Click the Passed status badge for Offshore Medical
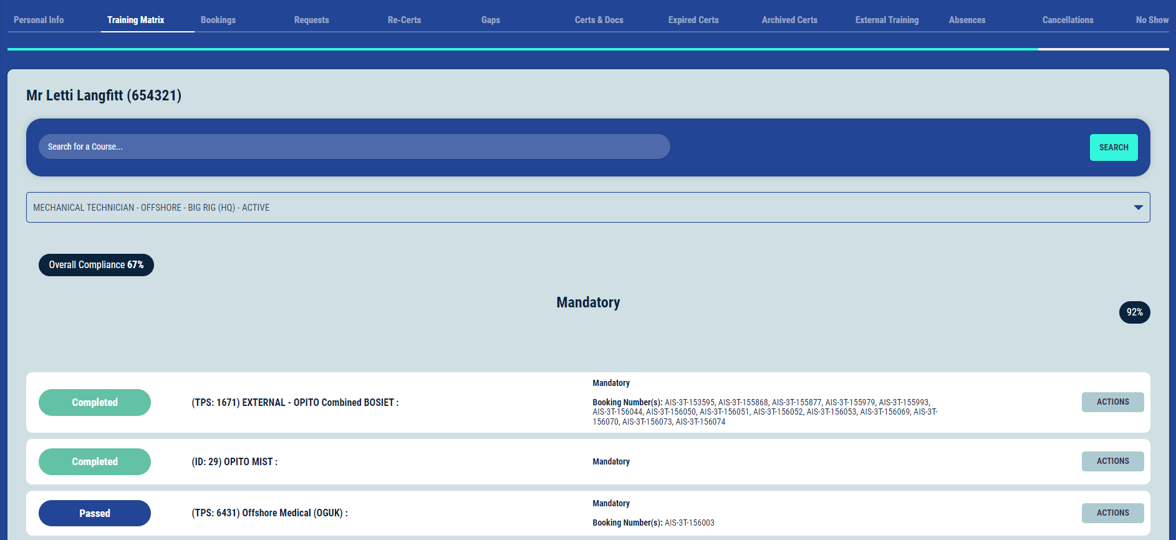This screenshot has width=1176, height=540. pyautogui.click(x=95, y=513)
